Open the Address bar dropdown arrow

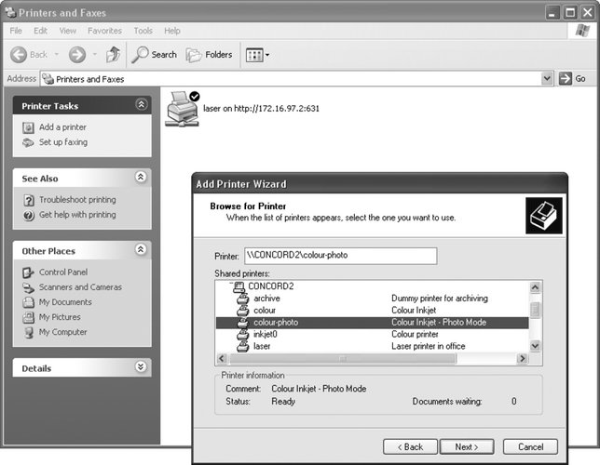(549, 79)
